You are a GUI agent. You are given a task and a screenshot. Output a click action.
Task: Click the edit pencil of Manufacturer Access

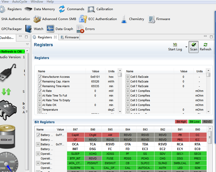coord(40,77)
